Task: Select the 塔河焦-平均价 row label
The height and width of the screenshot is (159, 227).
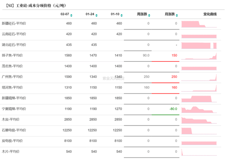Action: click(x=12, y=87)
